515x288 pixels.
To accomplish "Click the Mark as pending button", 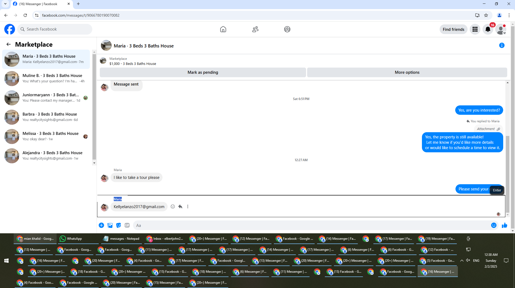I will pos(203,72).
